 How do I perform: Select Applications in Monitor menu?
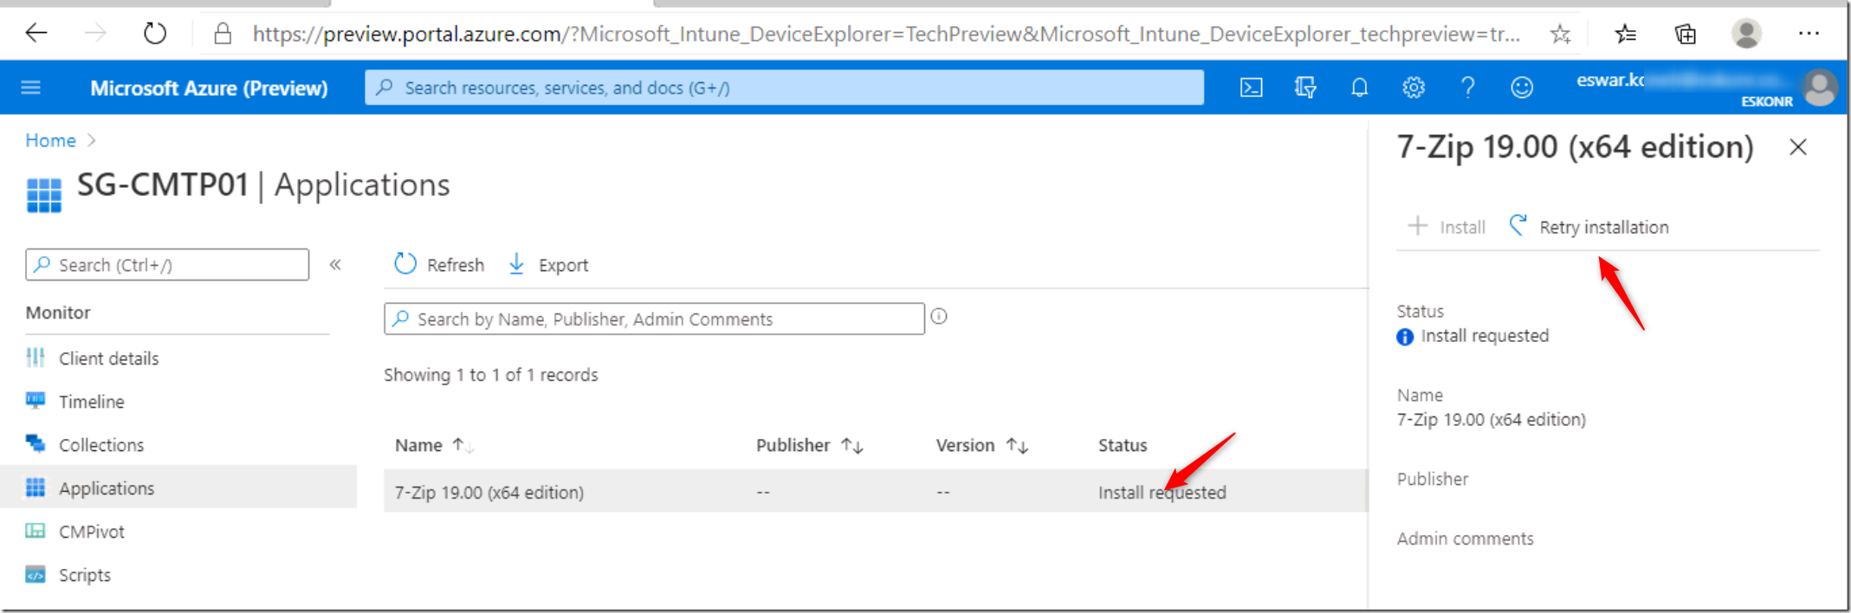tap(178, 487)
